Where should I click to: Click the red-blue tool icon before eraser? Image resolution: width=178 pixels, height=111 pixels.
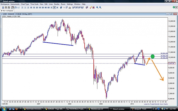(87, 8)
